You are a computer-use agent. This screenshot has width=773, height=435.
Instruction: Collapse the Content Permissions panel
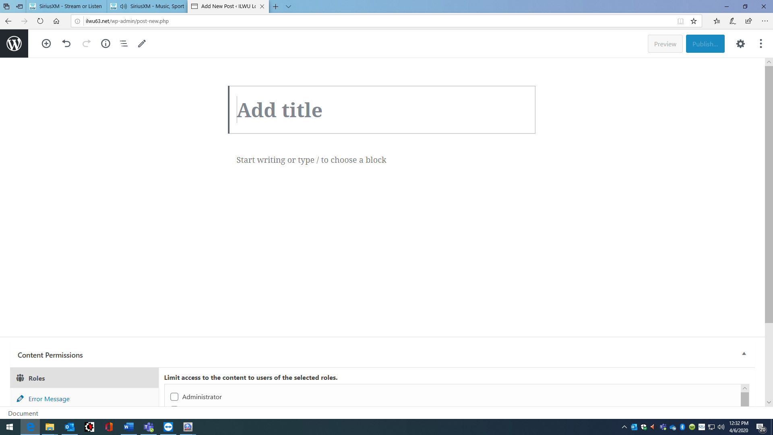(744, 354)
